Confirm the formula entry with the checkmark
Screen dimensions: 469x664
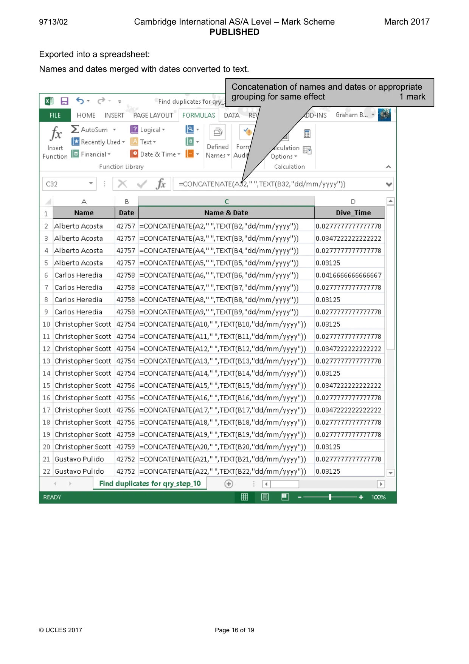pyautogui.click(x=142, y=184)
